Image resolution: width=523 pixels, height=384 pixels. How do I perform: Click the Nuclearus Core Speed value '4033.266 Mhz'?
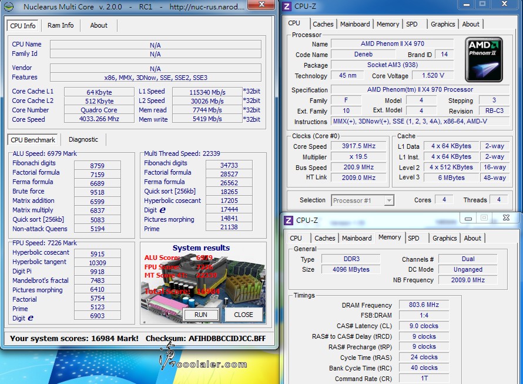tap(99, 119)
